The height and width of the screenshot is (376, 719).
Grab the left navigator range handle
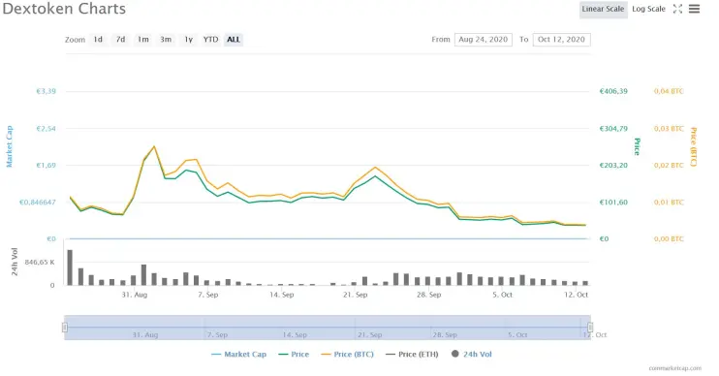[65, 328]
